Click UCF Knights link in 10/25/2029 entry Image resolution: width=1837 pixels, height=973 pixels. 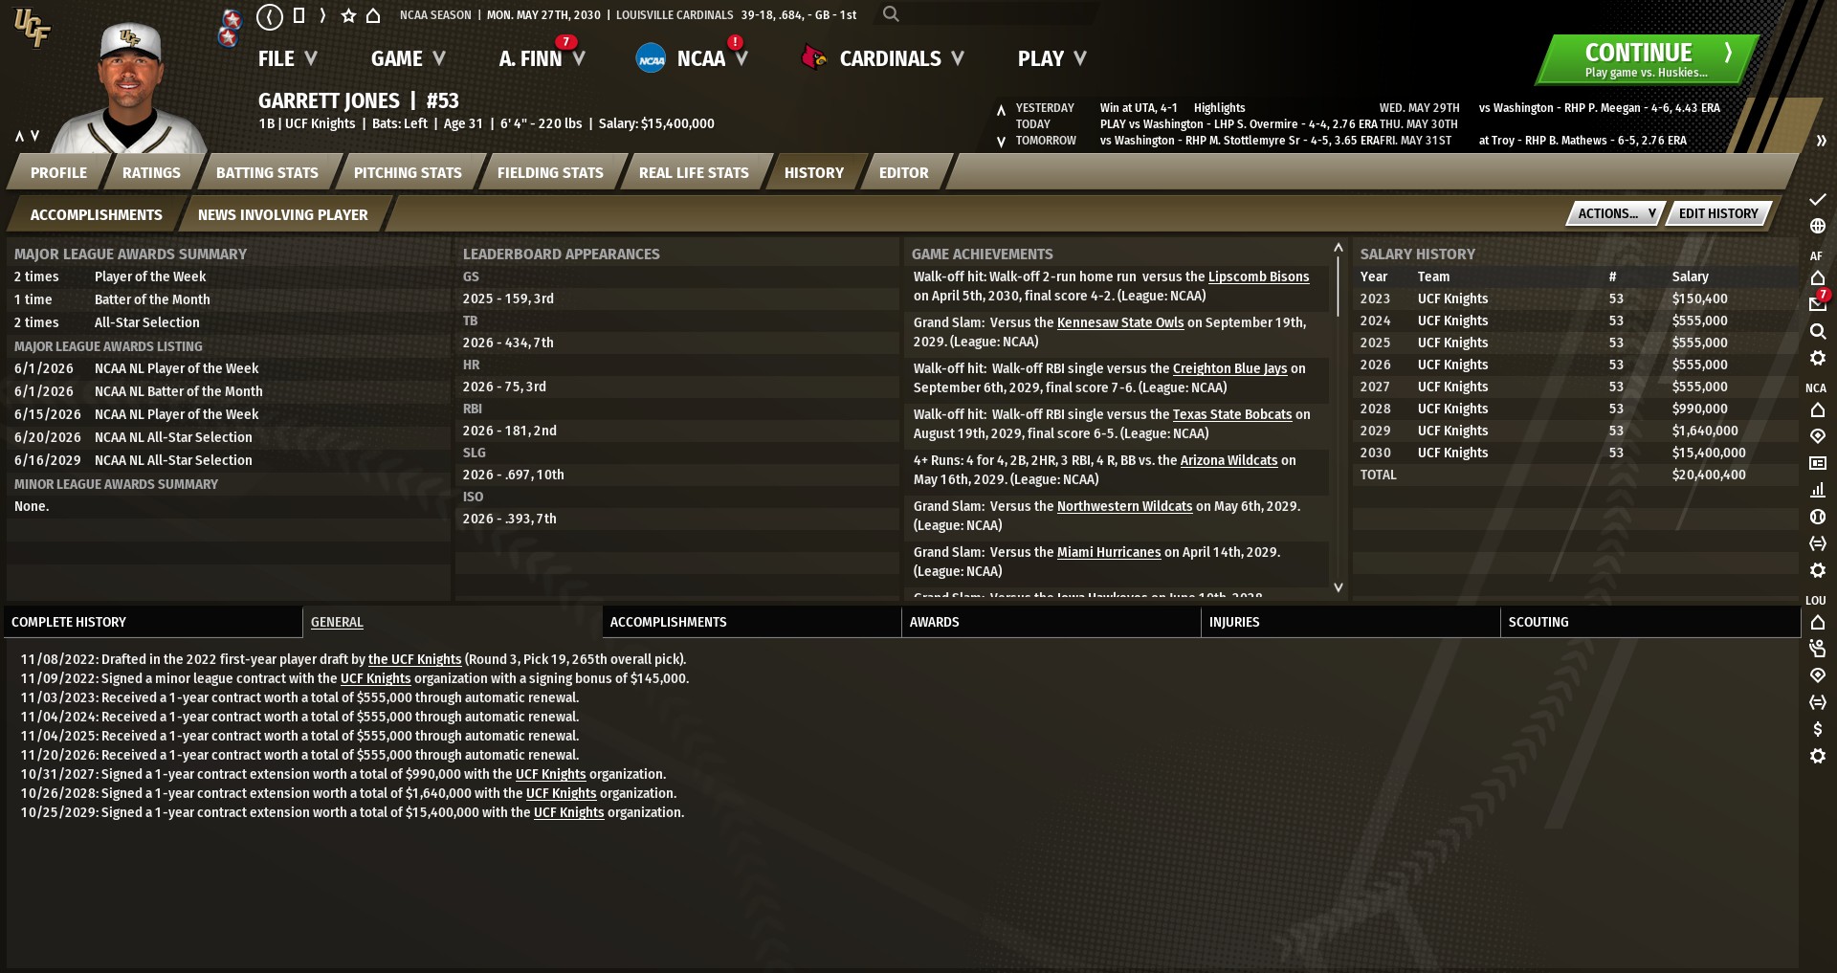click(x=568, y=812)
